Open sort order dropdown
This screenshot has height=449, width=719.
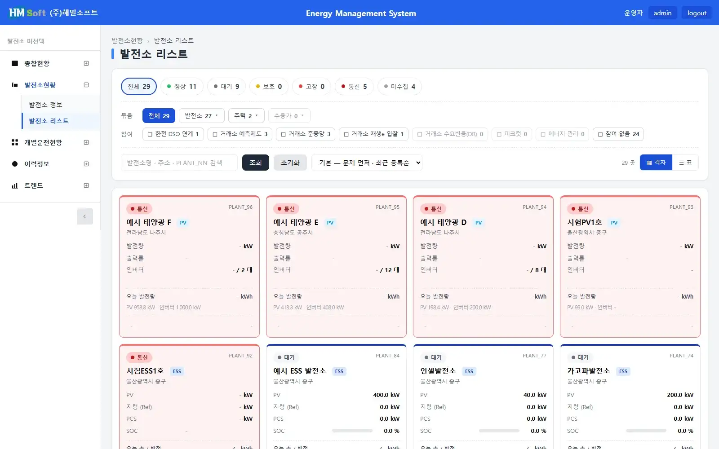coord(367,163)
